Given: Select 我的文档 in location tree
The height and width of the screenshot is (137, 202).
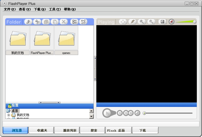Looking at the screenshot, I should pyautogui.click(x=23, y=115).
